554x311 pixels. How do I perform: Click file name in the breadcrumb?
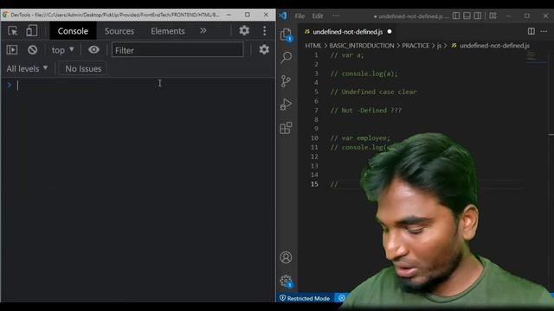click(494, 46)
